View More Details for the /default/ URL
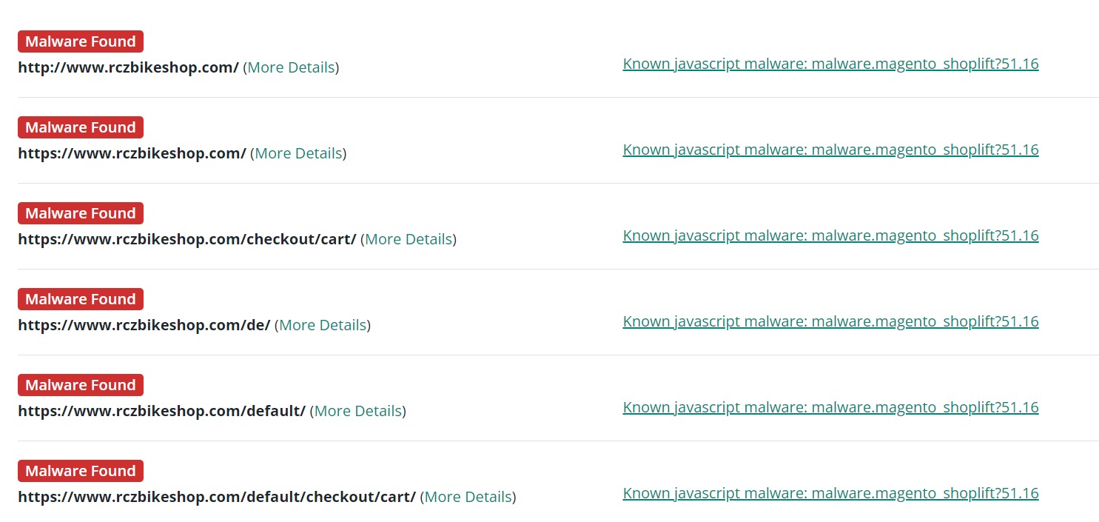This screenshot has width=1099, height=522. click(x=358, y=411)
